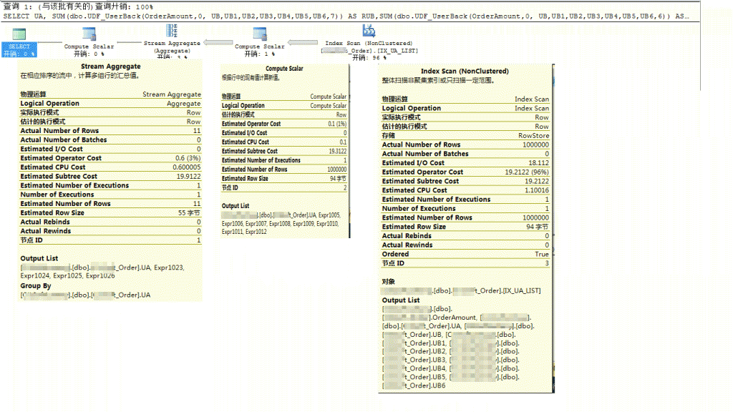Screen dimensions: 733x412
Task: Click Actual Number of Rows in Index Scan
Action: (x=465, y=144)
